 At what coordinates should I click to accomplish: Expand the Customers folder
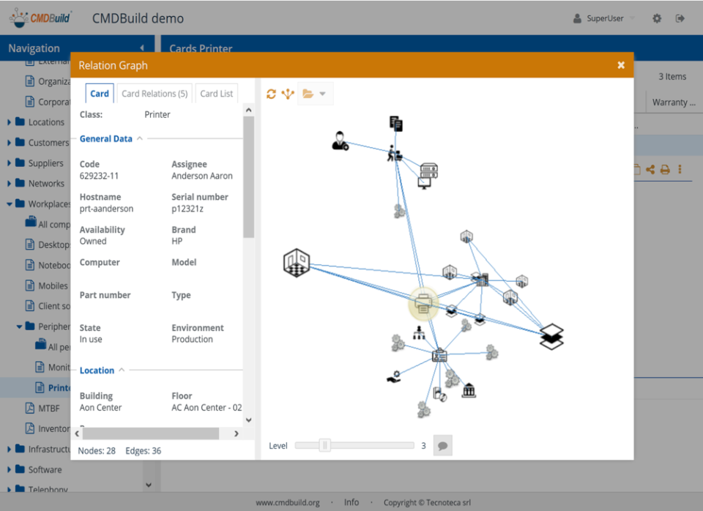tap(9, 143)
